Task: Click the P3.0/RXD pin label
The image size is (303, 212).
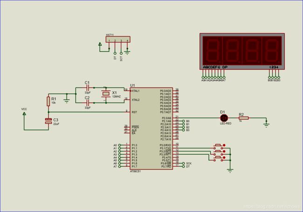Action: [165, 145]
